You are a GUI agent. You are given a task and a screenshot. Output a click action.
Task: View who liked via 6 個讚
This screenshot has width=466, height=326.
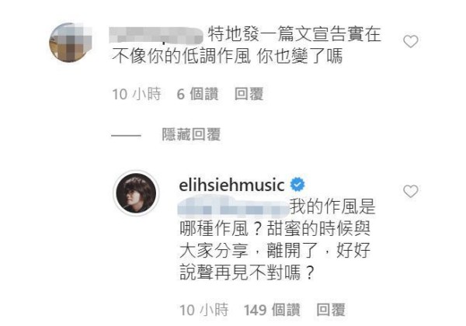197,94
